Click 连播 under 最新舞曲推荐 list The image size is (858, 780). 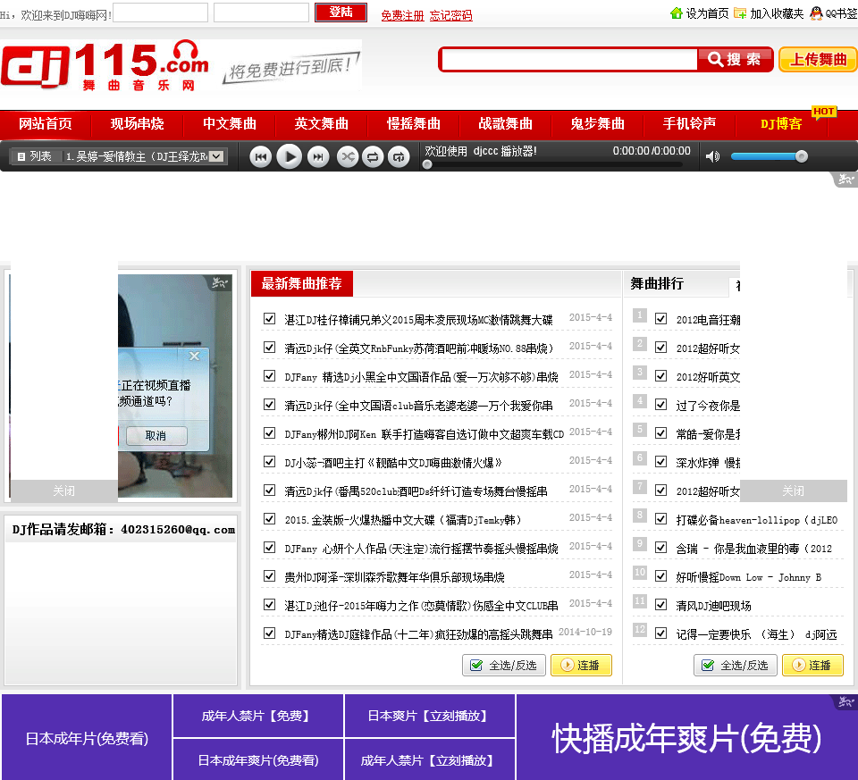coord(581,665)
